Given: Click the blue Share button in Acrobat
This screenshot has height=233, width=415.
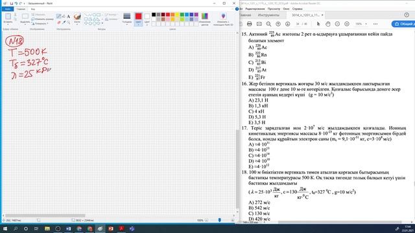Looking at the screenshot, I should point(403,24).
